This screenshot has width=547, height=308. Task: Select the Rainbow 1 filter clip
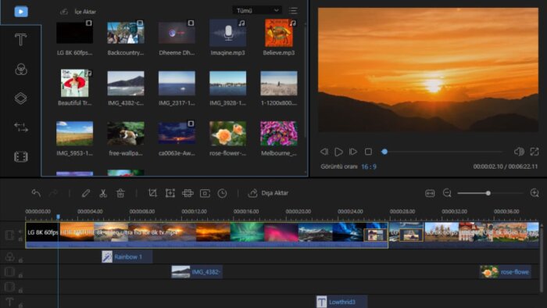pyautogui.click(x=127, y=256)
